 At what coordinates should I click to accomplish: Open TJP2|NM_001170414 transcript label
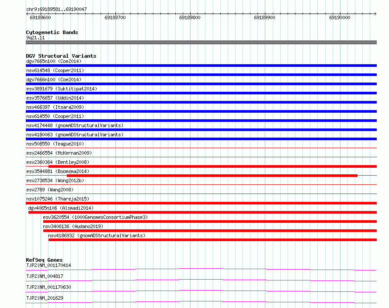point(49,265)
